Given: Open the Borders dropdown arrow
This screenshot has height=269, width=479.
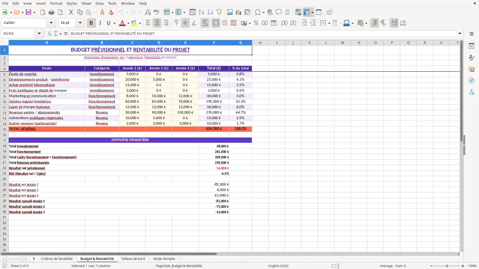Looking at the screenshot, I should [x=329, y=23].
